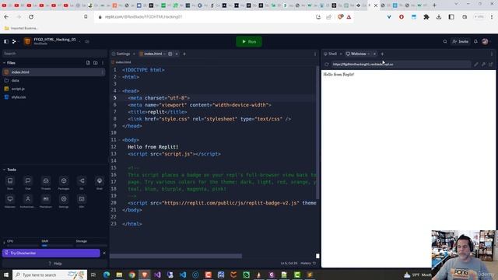498x280 pixels.
Task: Click the Try Ghostwriter banner
Action: pyautogui.click(x=51, y=253)
